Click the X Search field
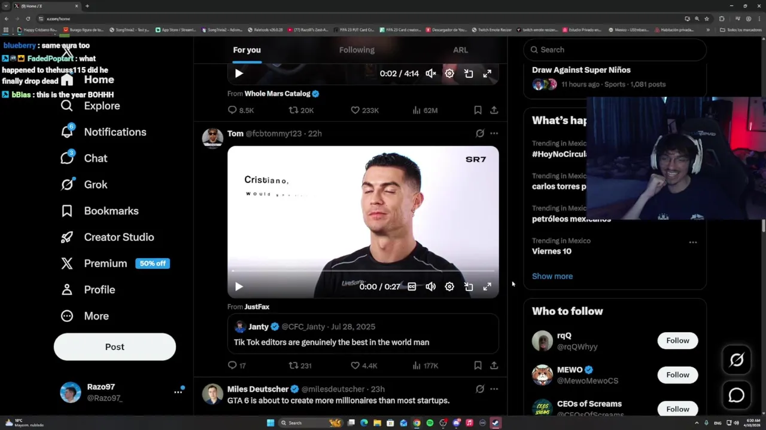Viewport: 766px width, 430px height. (615, 50)
